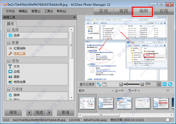Add text with the 文本 tool
Screen dimensions: 176x124
point(14,66)
